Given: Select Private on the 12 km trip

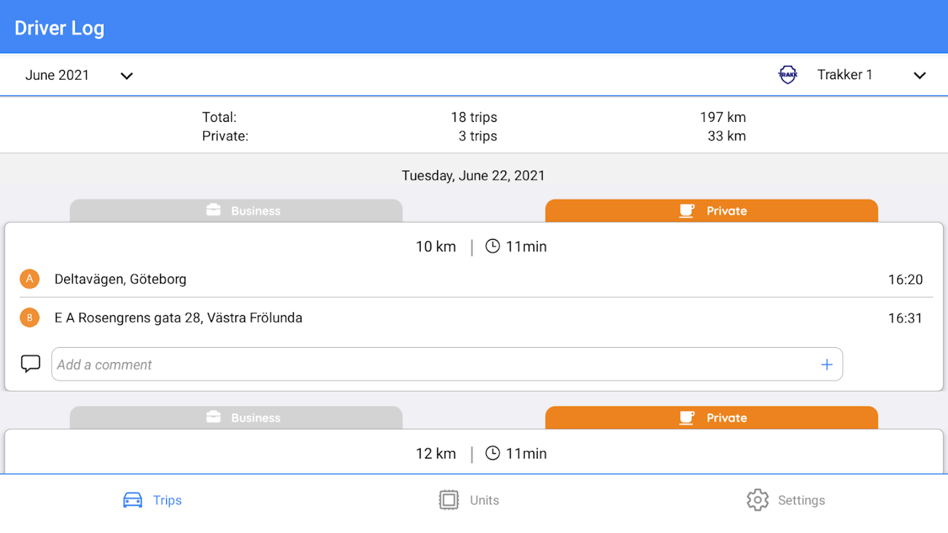Looking at the screenshot, I should click(x=711, y=418).
